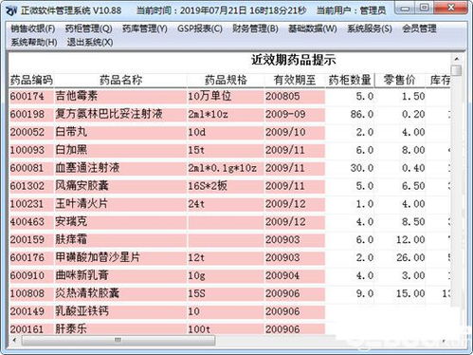Viewport: 473px width, 355px height.
Task: Open the 会员管理 menu
Action: click(419, 28)
